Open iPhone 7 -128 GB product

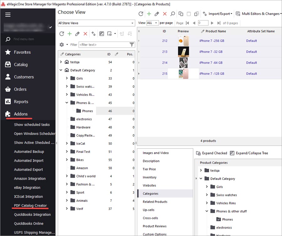point(212,73)
